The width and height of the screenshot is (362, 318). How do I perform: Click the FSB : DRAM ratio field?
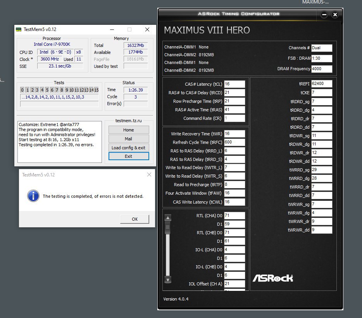322,59
